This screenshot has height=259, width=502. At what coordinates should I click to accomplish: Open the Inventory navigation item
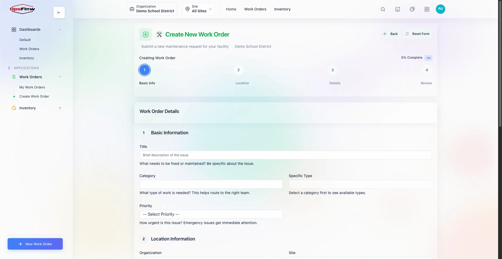[282, 9]
